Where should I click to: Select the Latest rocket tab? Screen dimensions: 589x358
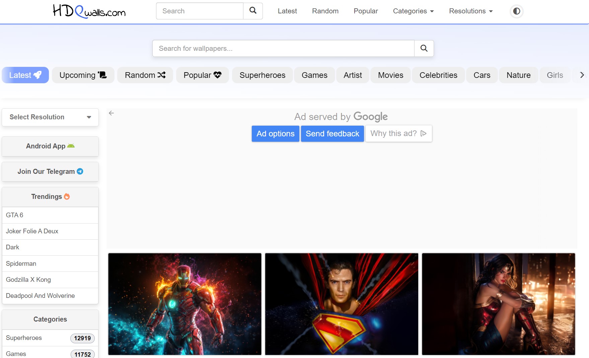[25, 75]
